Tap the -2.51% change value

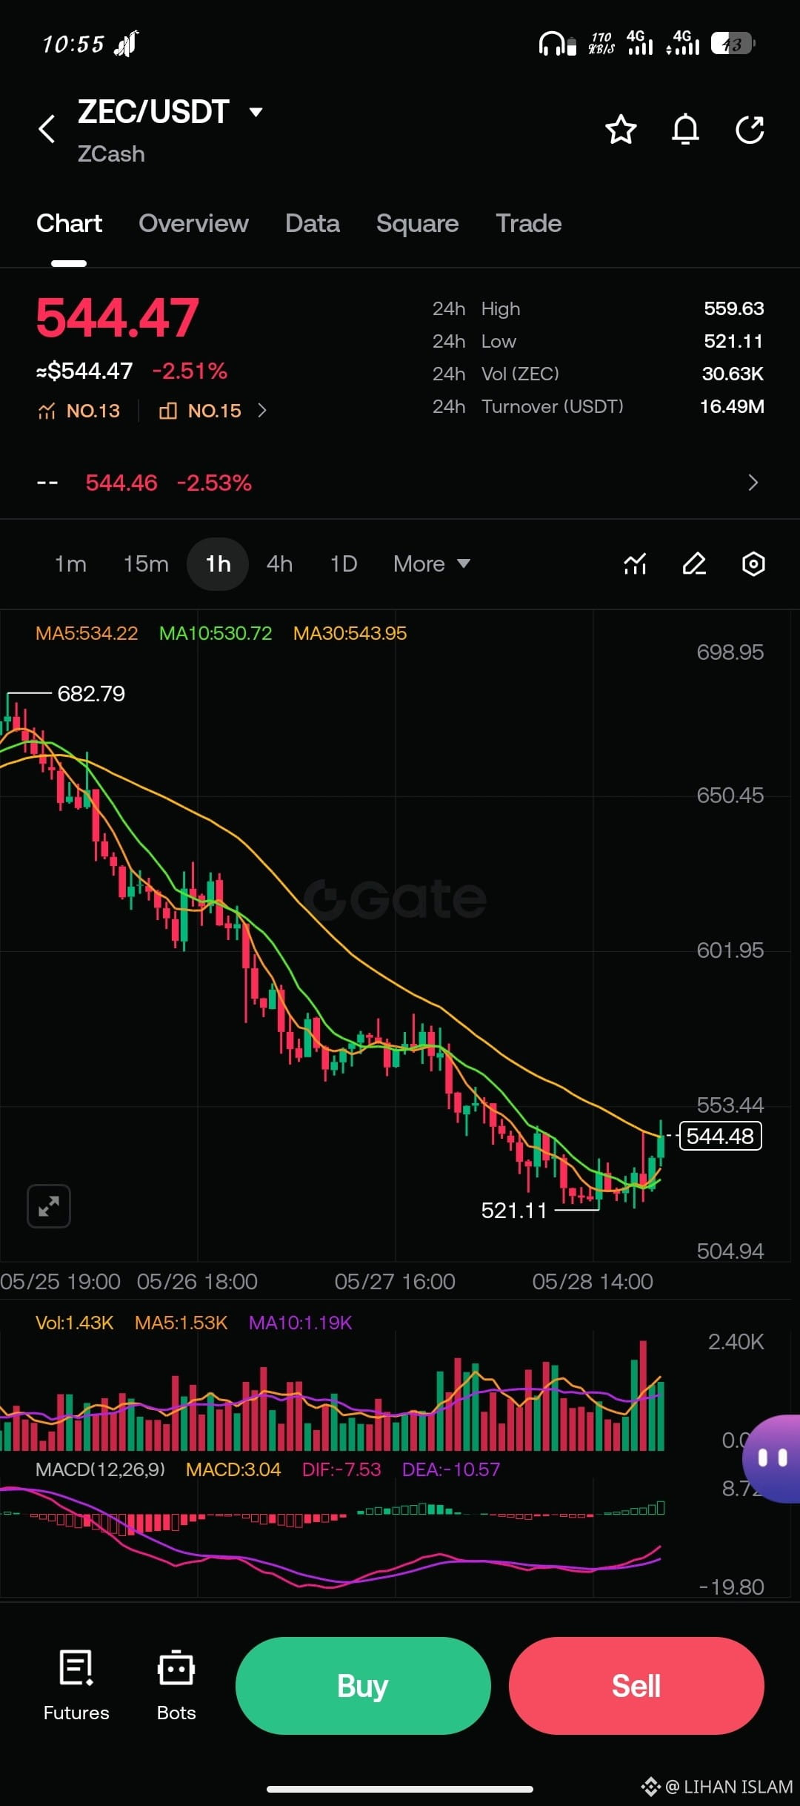pos(190,371)
